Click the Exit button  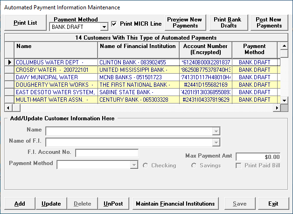point(273,204)
